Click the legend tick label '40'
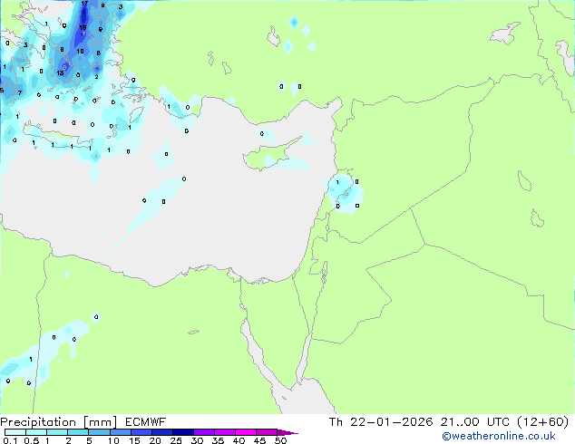This screenshot has width=575, height=444. tap(239, 440)
